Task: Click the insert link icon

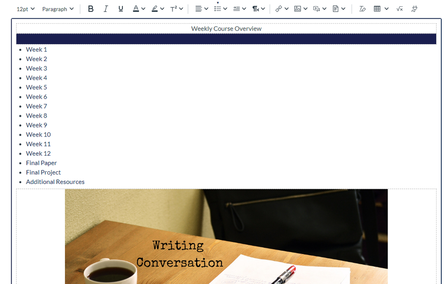Action: tap(279, 9)
